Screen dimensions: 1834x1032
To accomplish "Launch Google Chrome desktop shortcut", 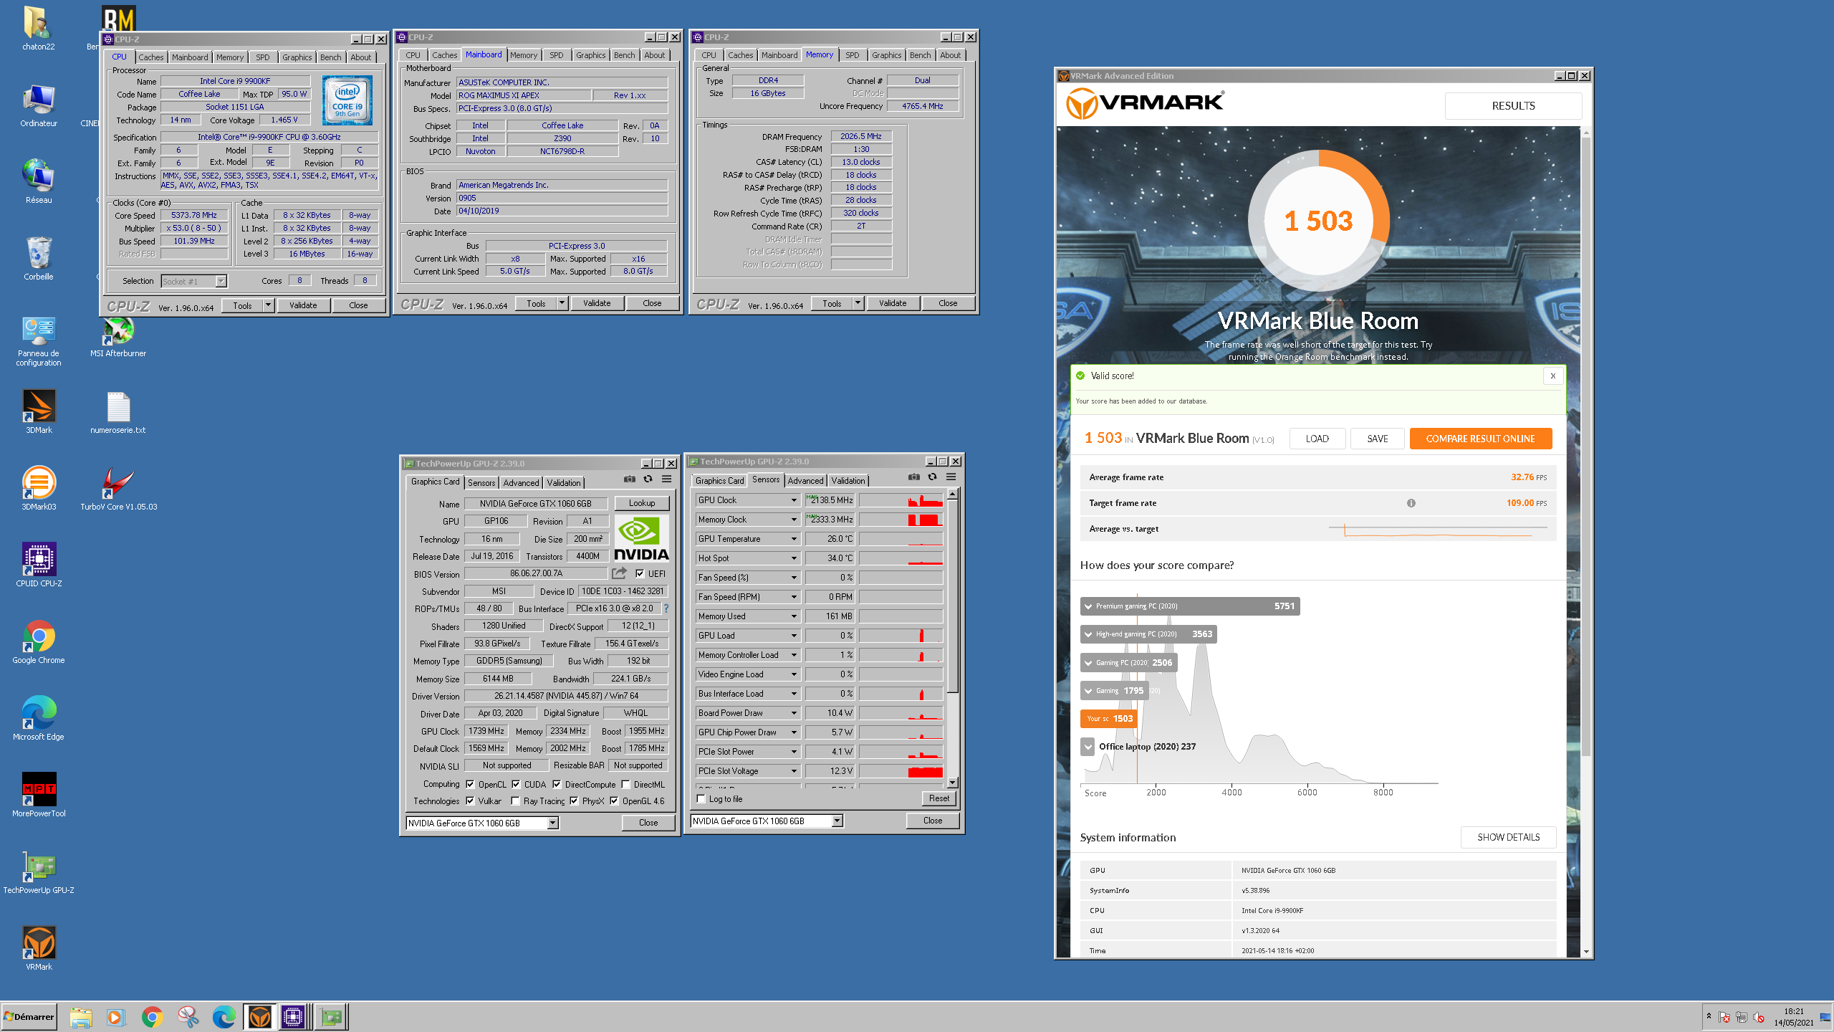I will click(x=39, y=642).
